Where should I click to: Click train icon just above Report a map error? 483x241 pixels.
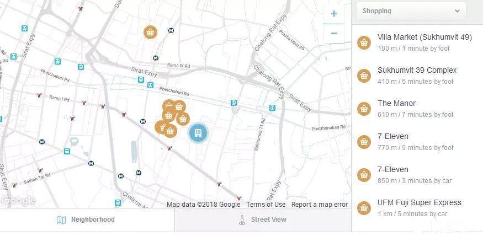238,198
